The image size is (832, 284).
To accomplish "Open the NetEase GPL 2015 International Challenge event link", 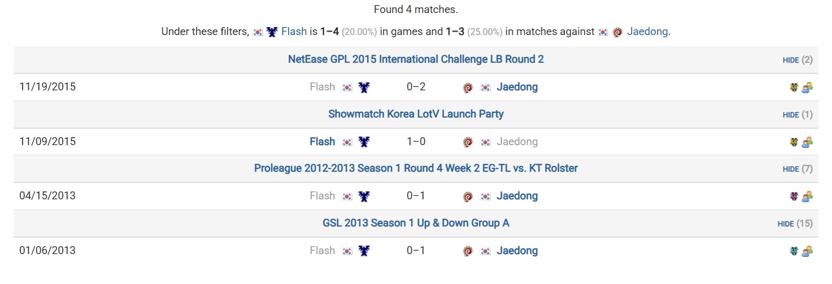I will (x=416, y=59).
